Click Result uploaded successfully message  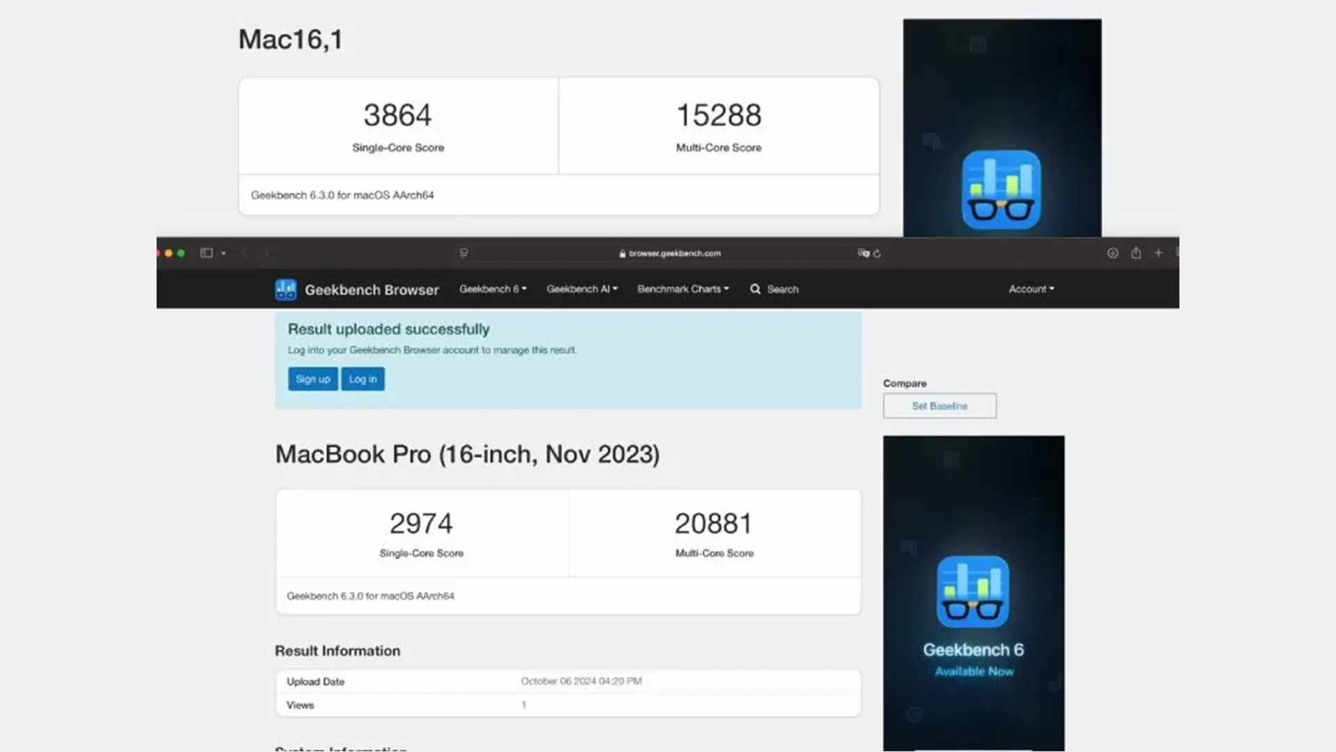coord(388,329)
